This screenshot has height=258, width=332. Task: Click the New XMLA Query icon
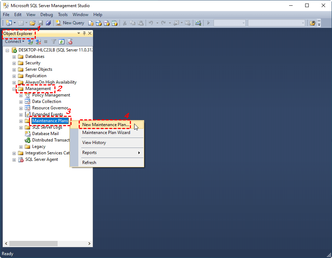(x=114, y=23)
